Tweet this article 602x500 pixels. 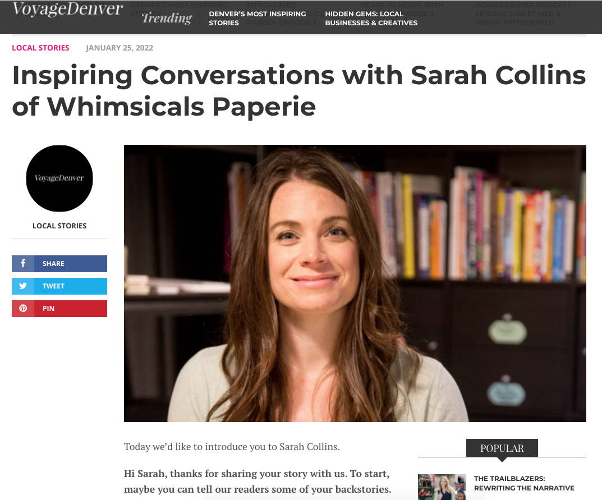pos(59,286)
